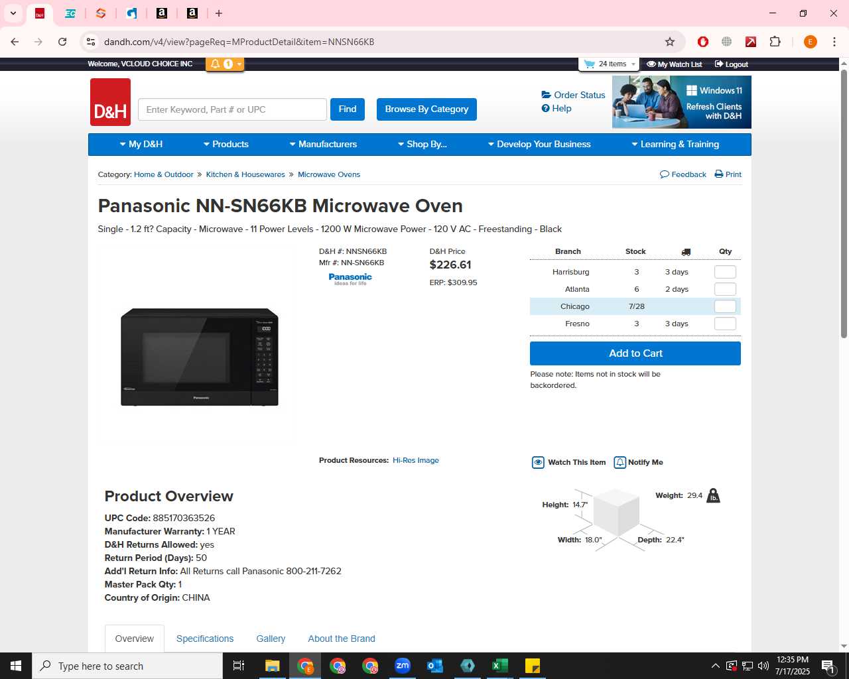
Task: Expand the My D&H menu
Action: (x=141, y=144)
